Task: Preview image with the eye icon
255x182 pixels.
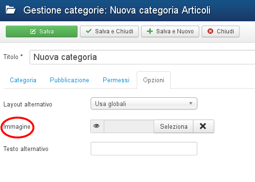Action: click(x=96, y=126)
